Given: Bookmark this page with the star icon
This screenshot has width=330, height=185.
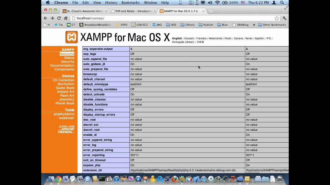Looking at the screenshot, I should pyautogui.click(x=277, y=18).
